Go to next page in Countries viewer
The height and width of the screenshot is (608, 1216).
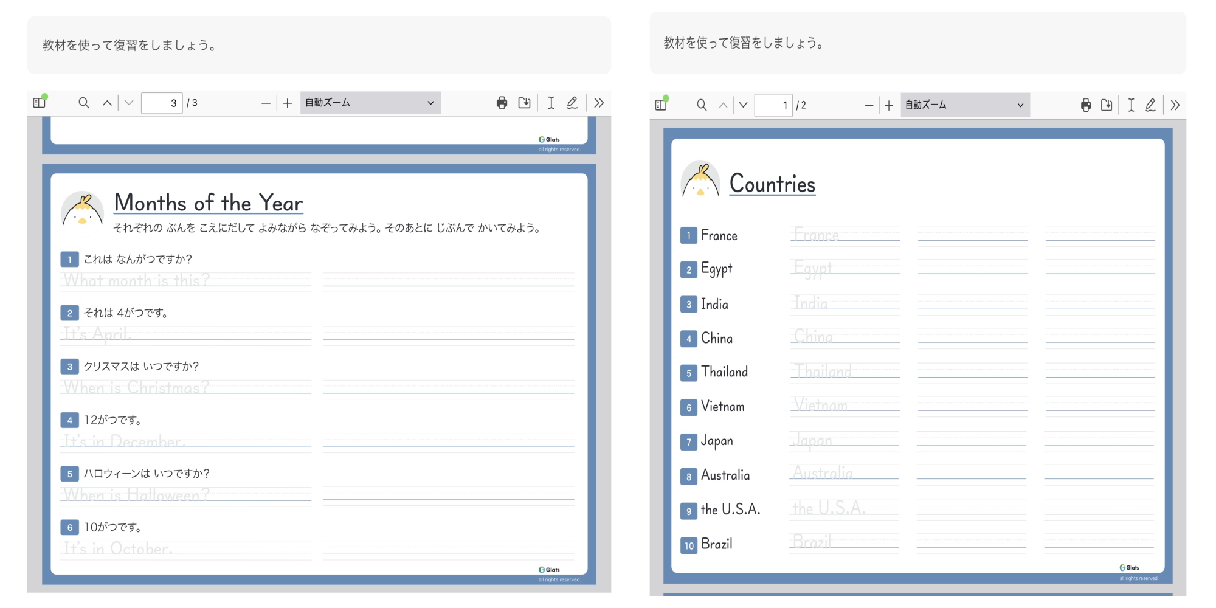click(x=743, y=105)
